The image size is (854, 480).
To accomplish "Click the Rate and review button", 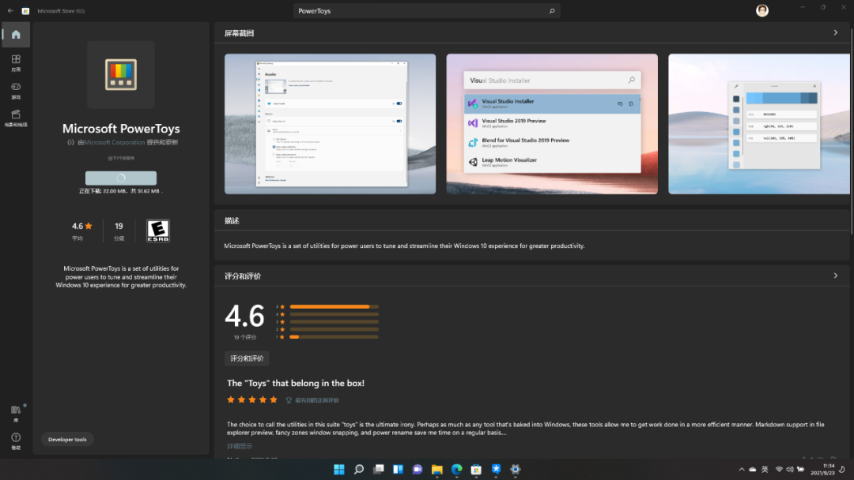I will coord(247,358).
